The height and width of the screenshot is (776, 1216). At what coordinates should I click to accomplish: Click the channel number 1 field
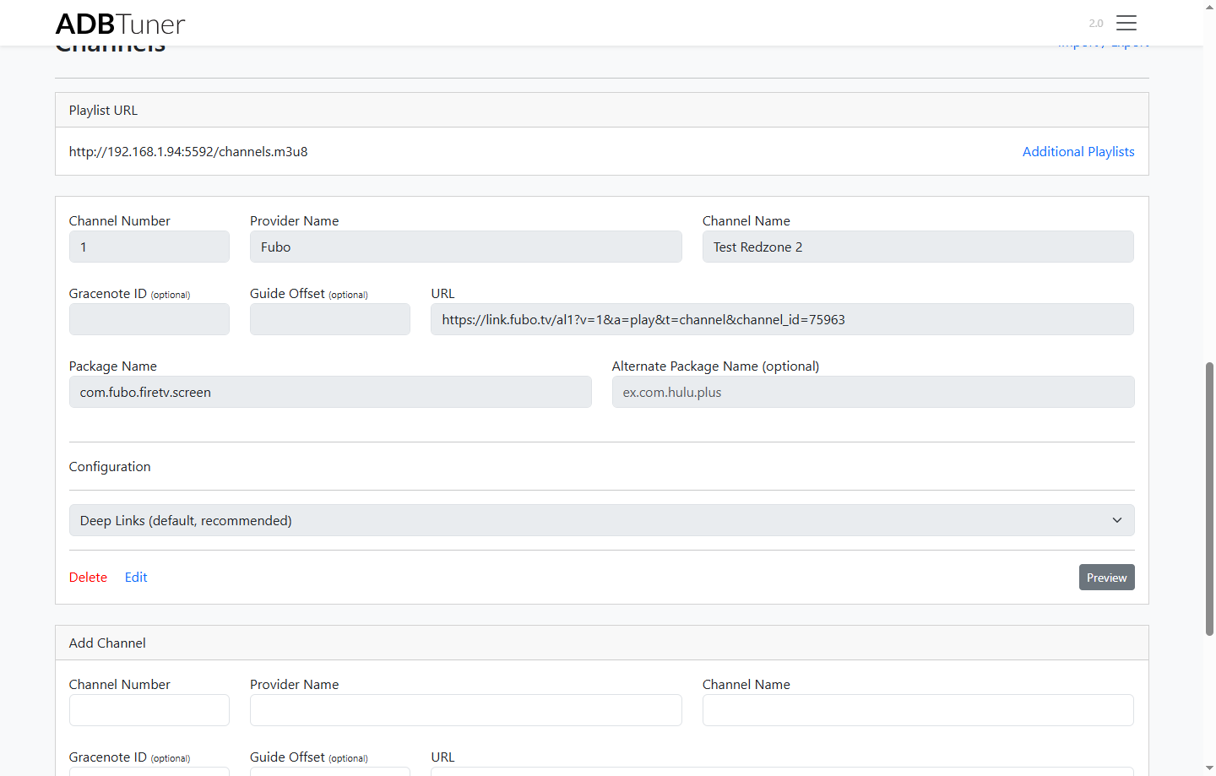(x=149, y=247)
